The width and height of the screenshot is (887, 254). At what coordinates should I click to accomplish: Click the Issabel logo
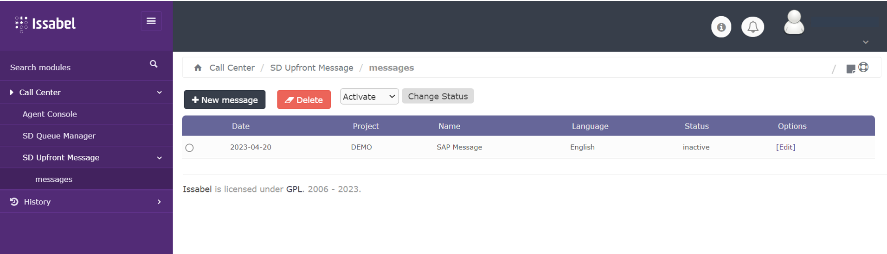(45, 24)
